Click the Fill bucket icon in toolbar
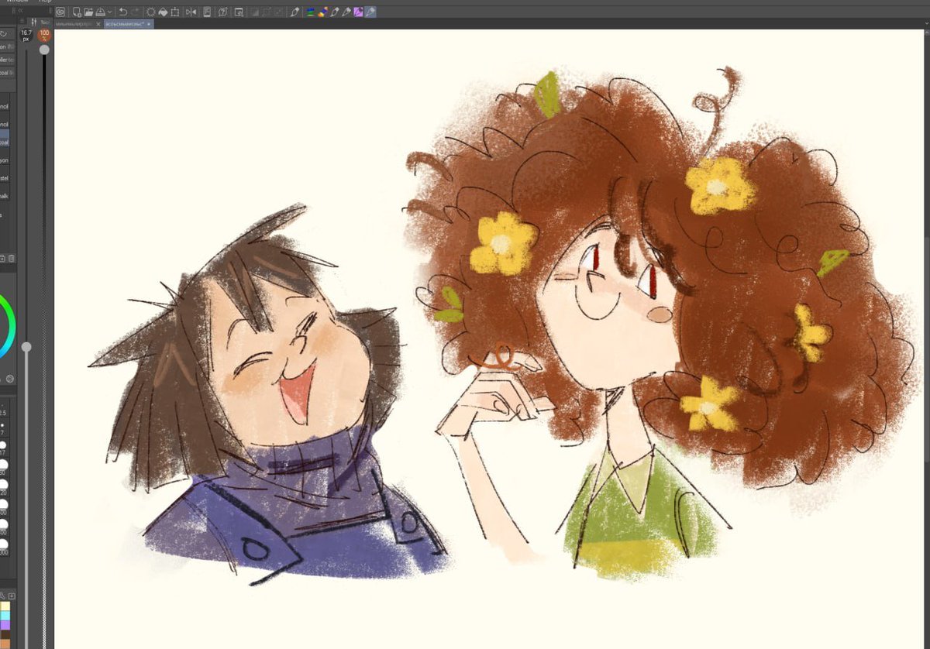Viewport: 930px width, 649px height. (163, 12)
